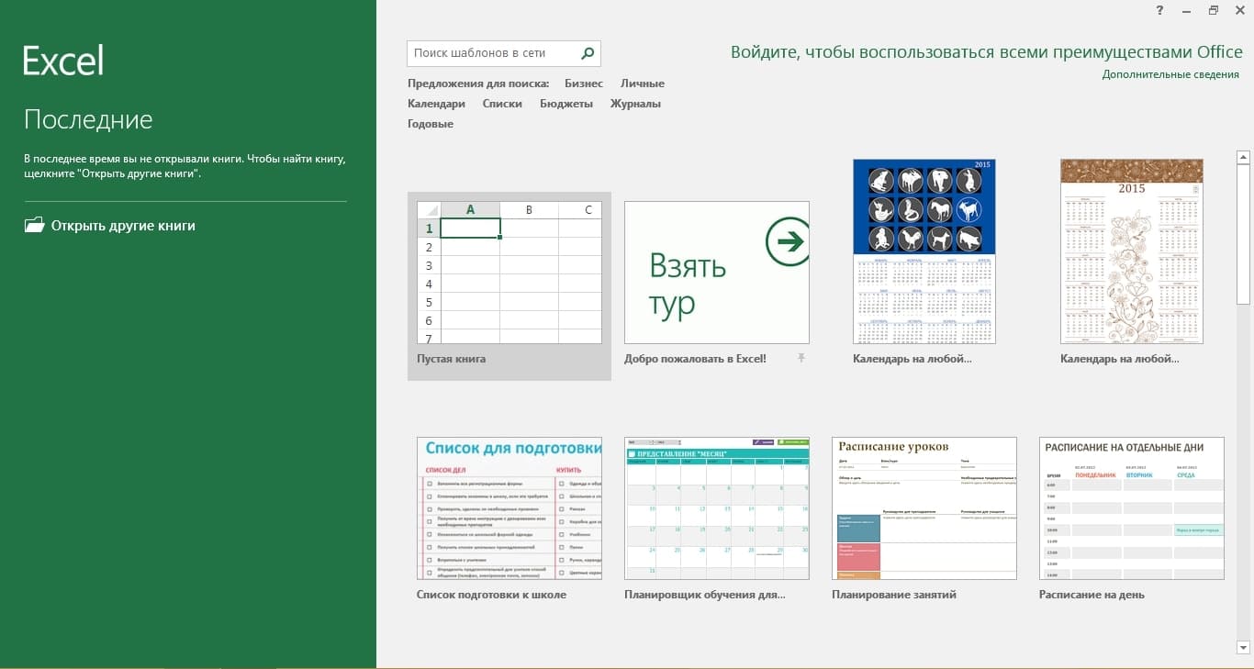Click the search magnifier icon
This screenshot has width=1254, height=669.
[588, 53]
